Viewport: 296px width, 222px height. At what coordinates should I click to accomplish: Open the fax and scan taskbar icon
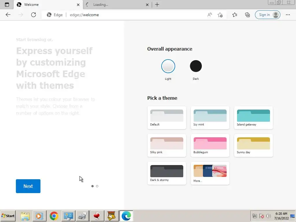pyautogui.click(x=82, y=216)
